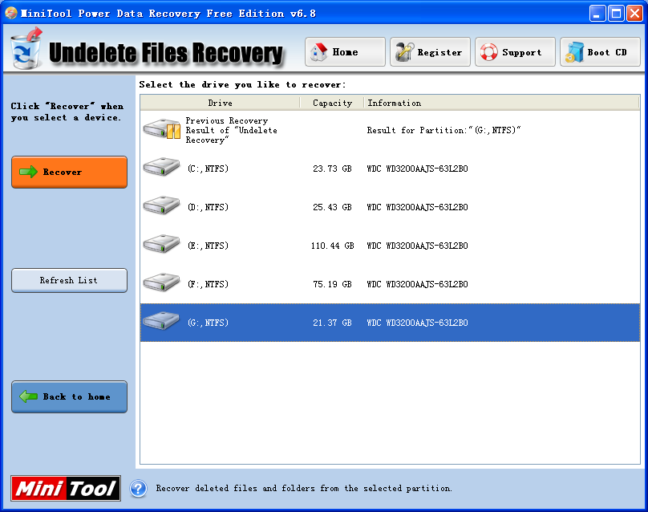
Task: Click the house icon on Home
Action: coord(319,52)
